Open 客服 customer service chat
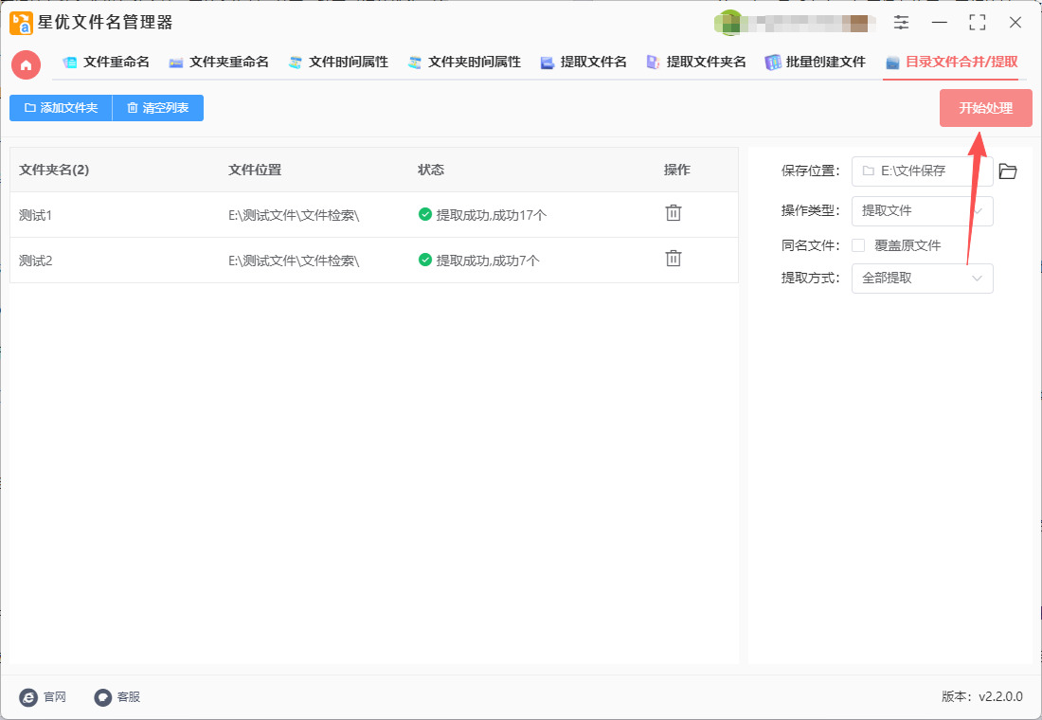1042x720 pixels. pyautogui.click(x=103, y=697)
